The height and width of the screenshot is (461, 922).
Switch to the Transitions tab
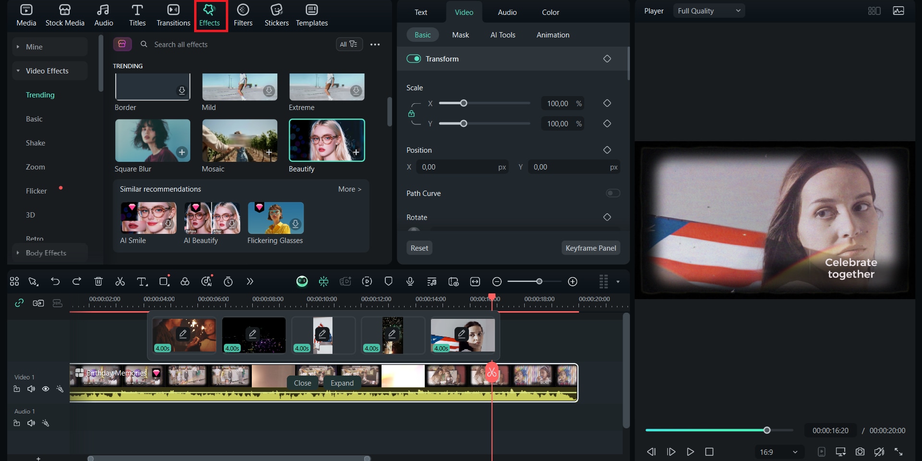click(173, 15)
